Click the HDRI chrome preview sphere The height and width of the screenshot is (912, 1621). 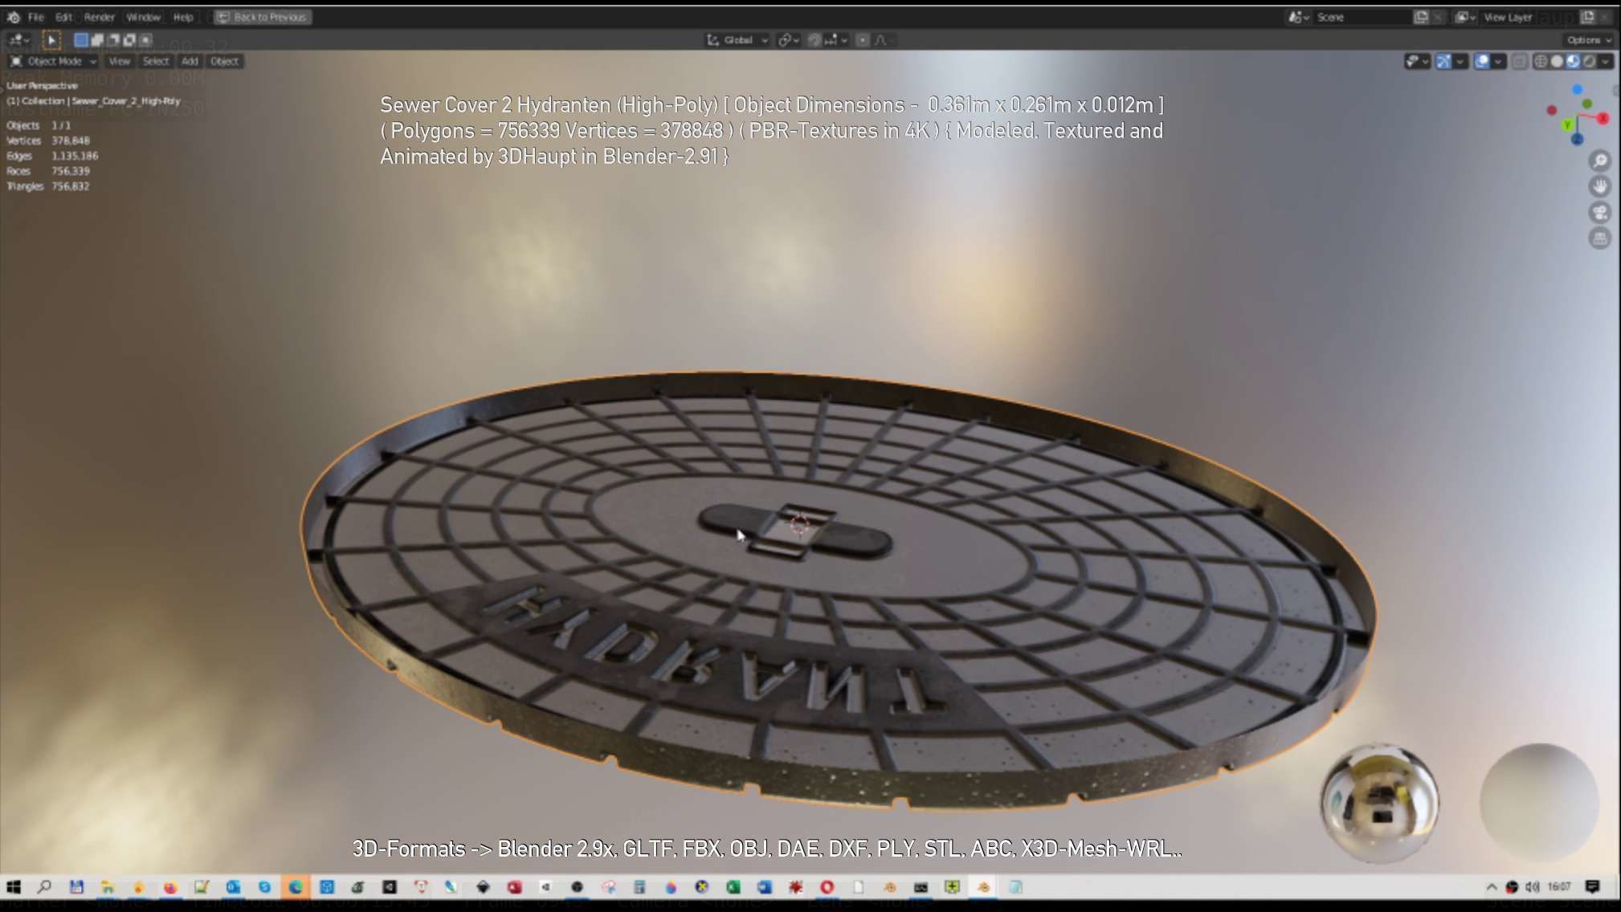(1379, 803)
